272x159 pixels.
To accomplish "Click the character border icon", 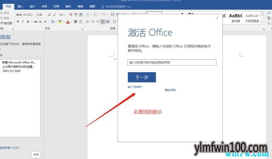I will 81,15.
